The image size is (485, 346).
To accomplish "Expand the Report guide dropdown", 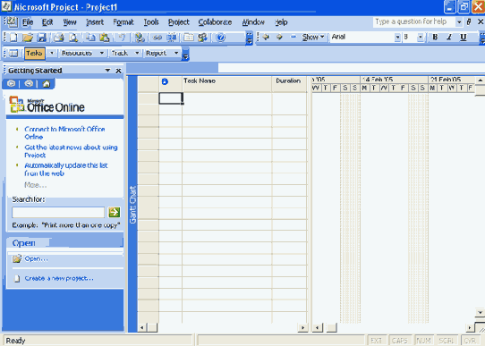I will 176,53.
